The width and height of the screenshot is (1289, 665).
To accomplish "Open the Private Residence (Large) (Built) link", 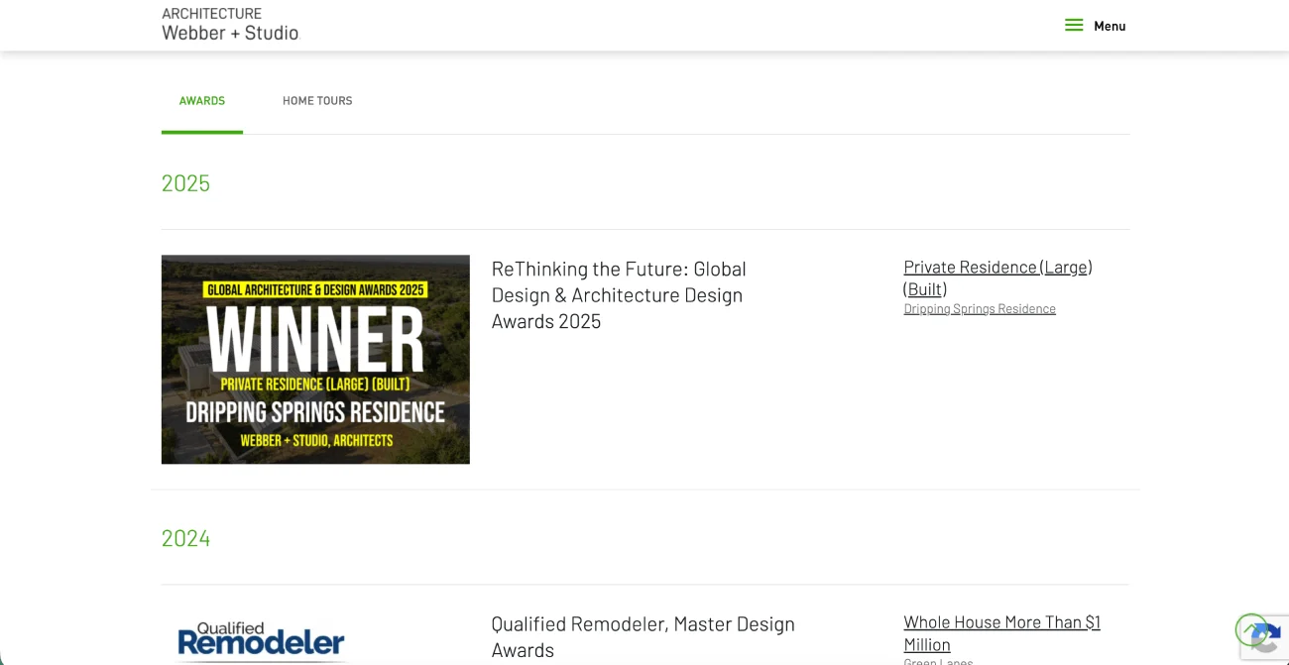I will 997,277.
